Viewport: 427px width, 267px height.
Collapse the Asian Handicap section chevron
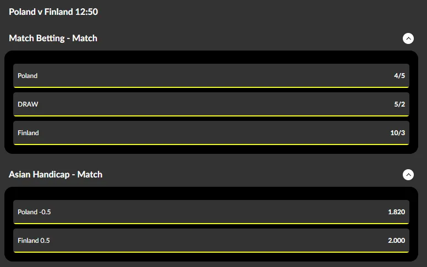(408, 175)
